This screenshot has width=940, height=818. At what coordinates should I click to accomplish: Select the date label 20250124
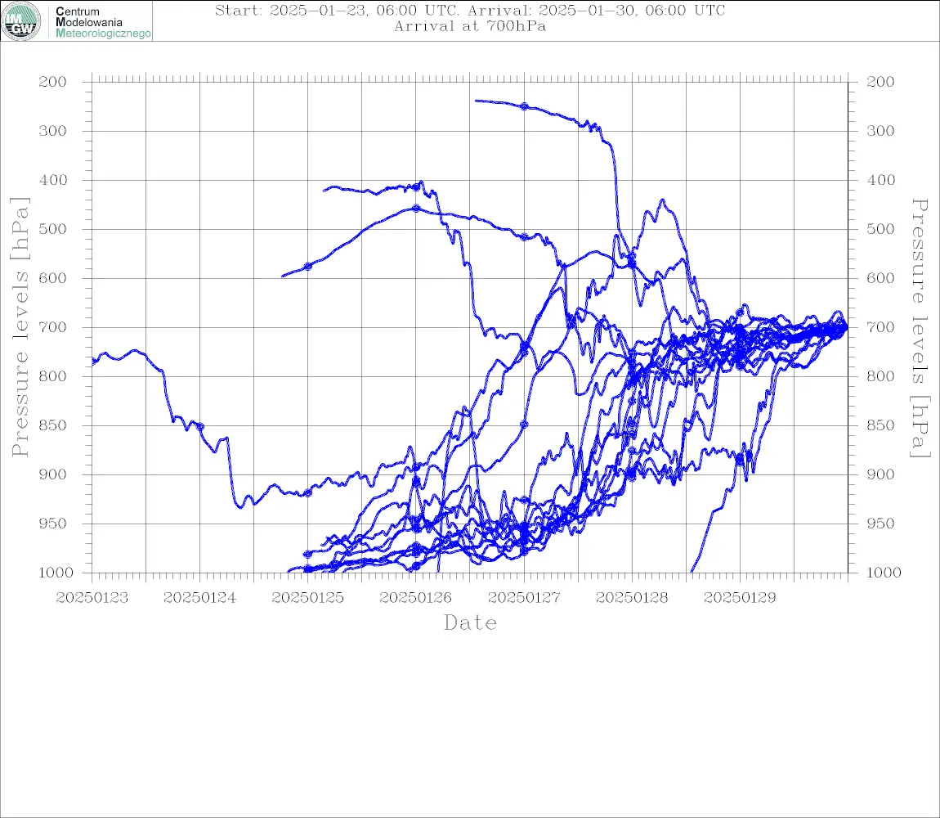[x=199, y=598]
